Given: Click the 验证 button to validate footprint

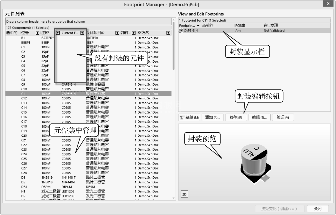Looking at the screenshot, I should 283,117.
